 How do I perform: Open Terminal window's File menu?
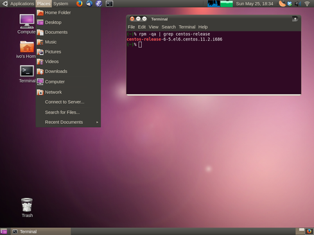pyautogui.click(x=131, y=27)
